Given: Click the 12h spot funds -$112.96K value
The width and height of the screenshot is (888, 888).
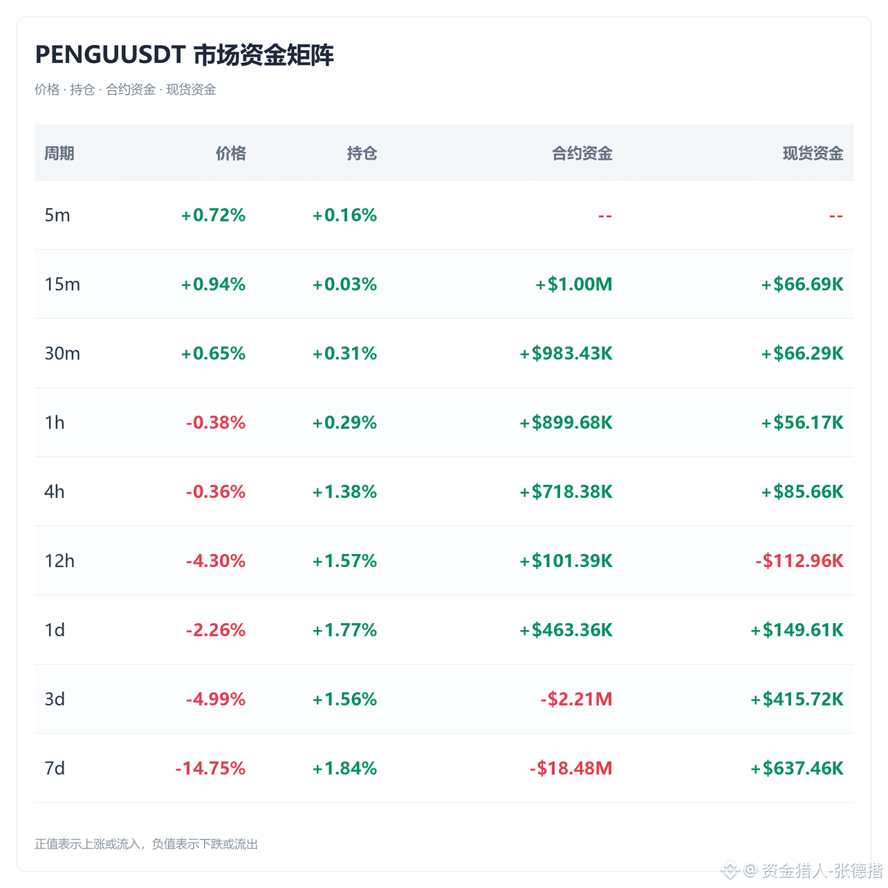Looking at the screenshot, I should pos(799,561).
